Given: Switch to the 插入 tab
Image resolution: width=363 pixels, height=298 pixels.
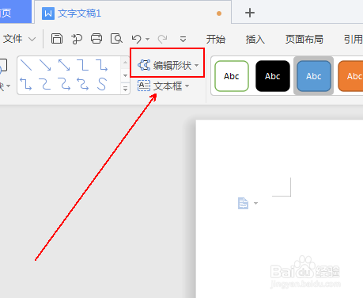Looking at the screenshot, I should (255, 40).
